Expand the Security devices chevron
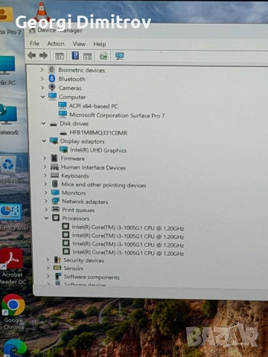Viewport: 268px width, 357px height. (48, 260)
